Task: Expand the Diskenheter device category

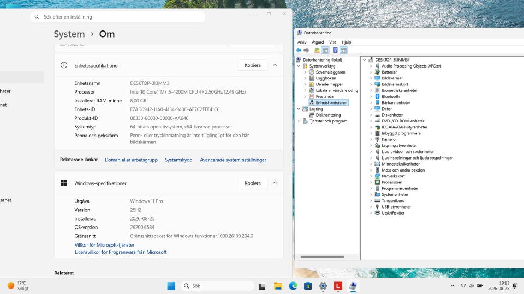Action: coord(371,115)
